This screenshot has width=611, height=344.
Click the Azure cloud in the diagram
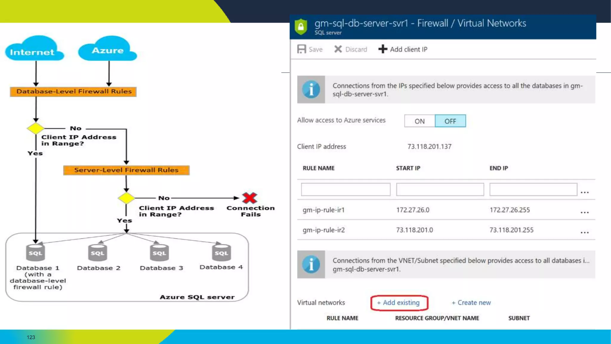point(107,48)
